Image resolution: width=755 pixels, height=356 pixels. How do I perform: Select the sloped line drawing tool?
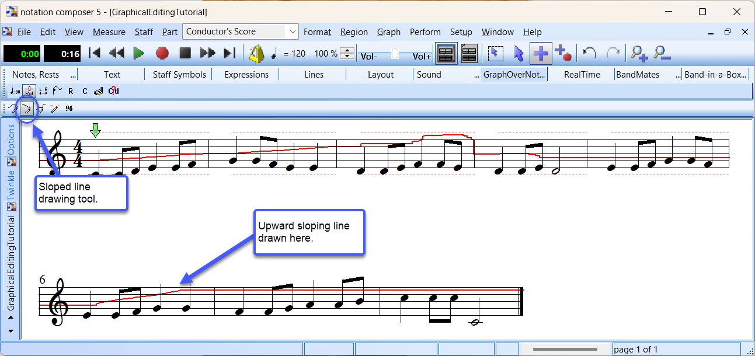point(26,108)
